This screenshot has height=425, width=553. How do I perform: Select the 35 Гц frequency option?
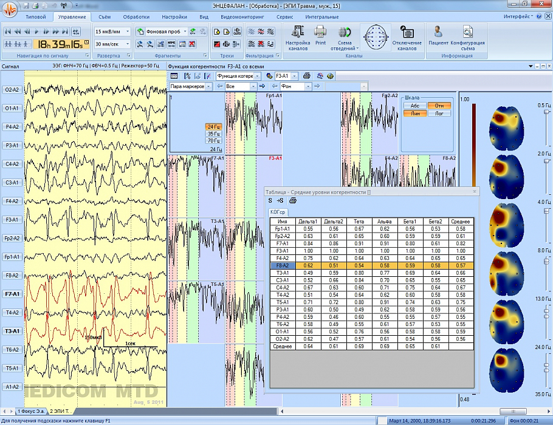pos(213,134)
